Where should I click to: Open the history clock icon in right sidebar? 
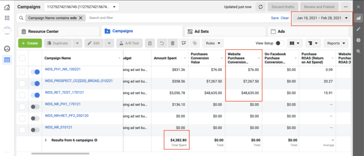pyautogui.click(x=358, y=40)
